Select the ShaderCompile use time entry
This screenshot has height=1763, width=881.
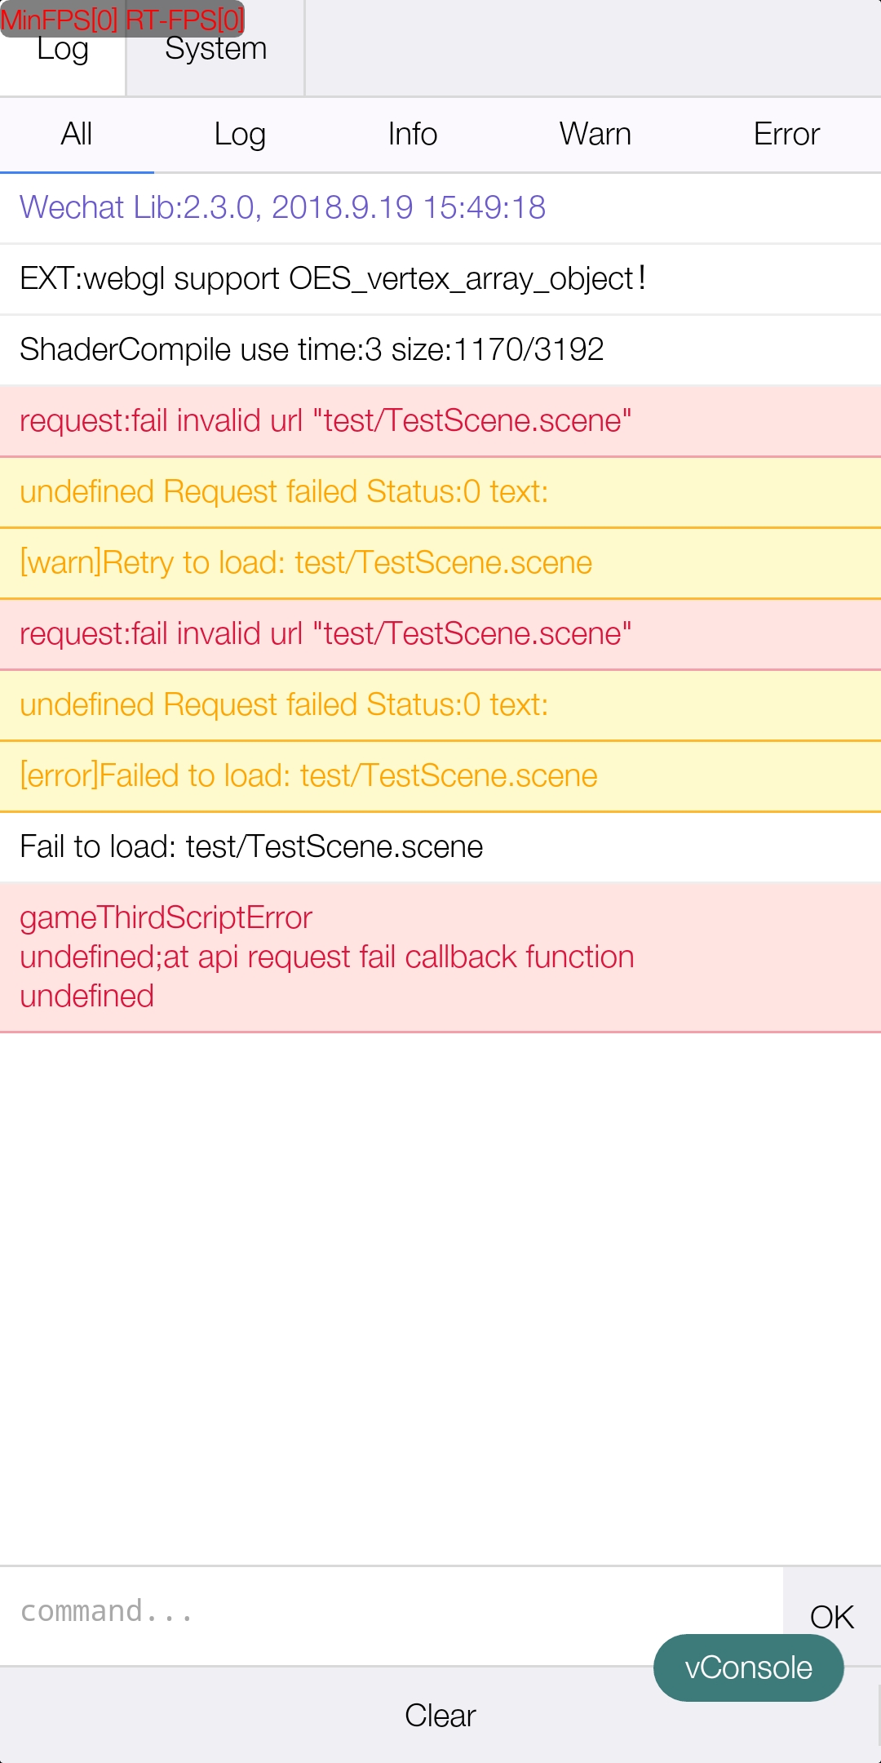(x=312, y=350)
